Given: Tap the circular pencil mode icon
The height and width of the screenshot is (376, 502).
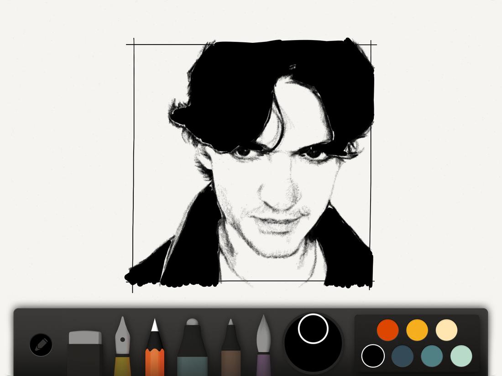Looking at the screenshot, I should [40, 344].
